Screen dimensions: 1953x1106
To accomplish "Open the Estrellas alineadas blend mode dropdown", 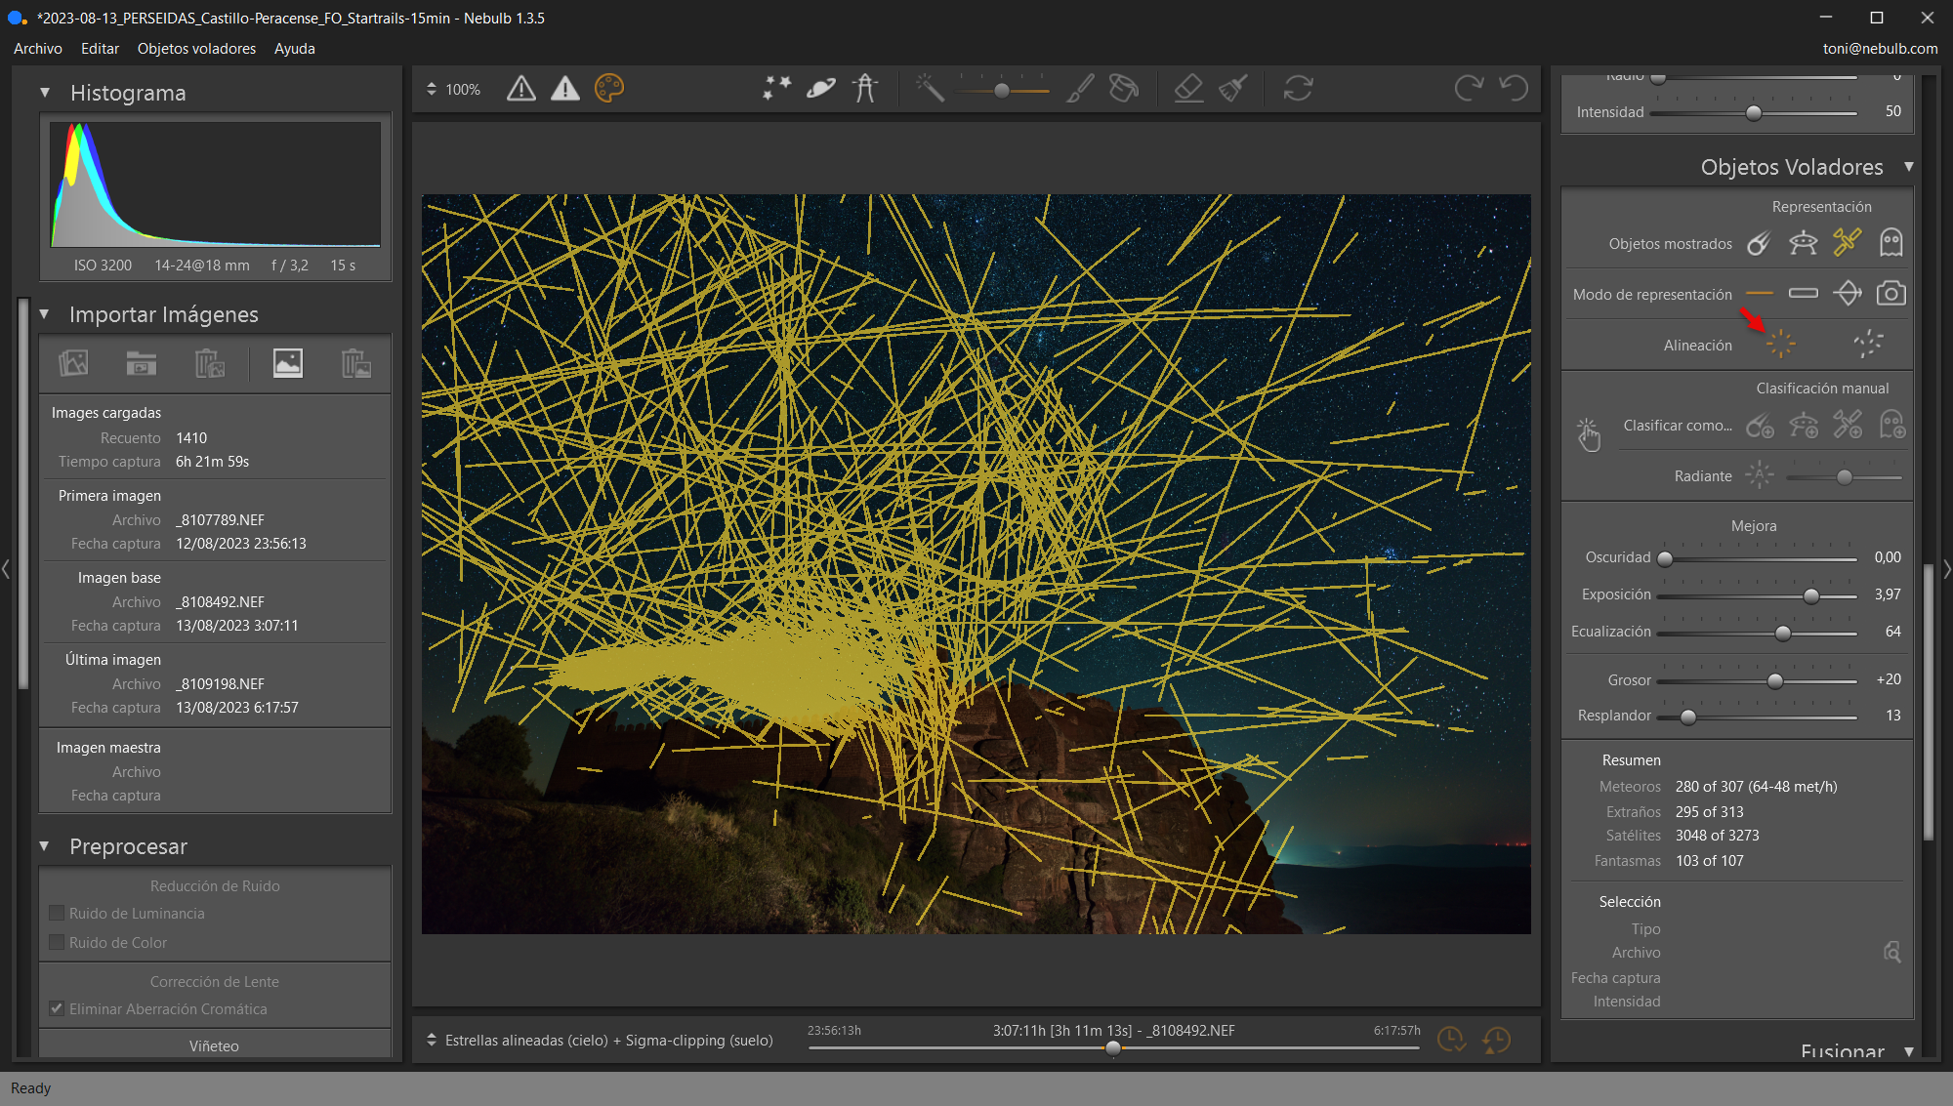I will coord(432,1040).
